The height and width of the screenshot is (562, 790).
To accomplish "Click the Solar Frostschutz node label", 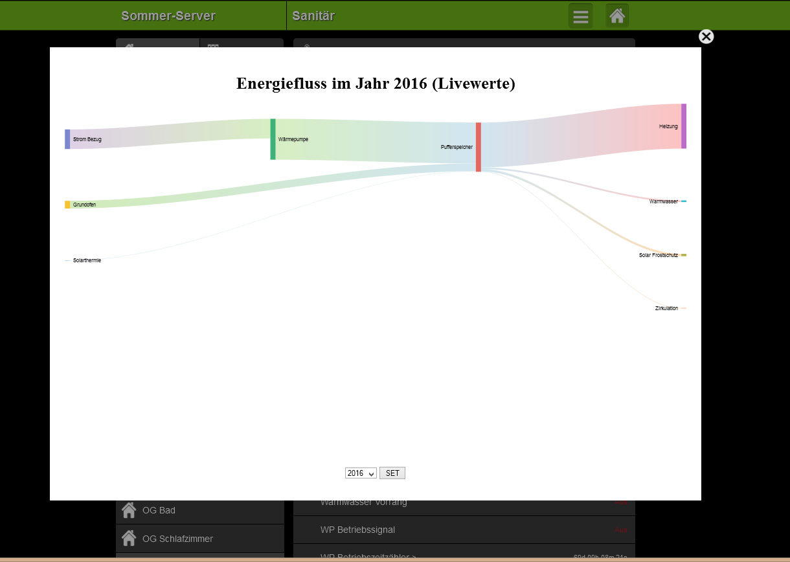I will tap(659, 255).
